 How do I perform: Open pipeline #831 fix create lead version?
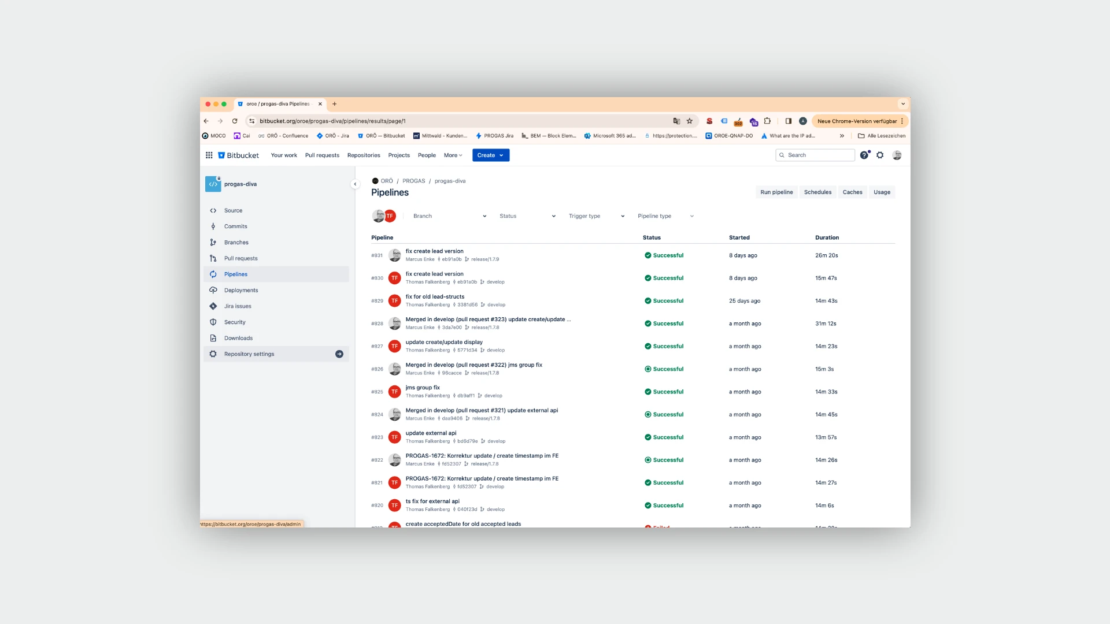coord(434,251)
